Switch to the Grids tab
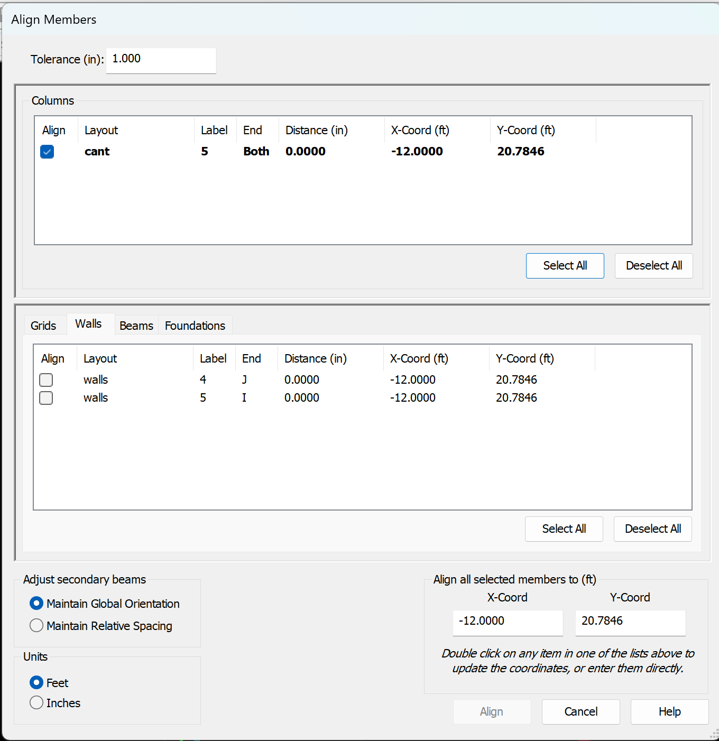The height and width of the screenshot is (741, 719). 43,326
